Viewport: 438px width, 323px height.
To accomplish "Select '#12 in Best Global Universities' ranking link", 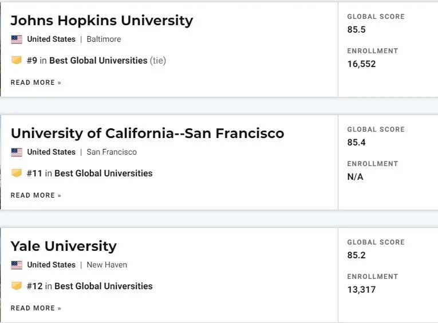I will pyautogui.click(x=90, y=286).
